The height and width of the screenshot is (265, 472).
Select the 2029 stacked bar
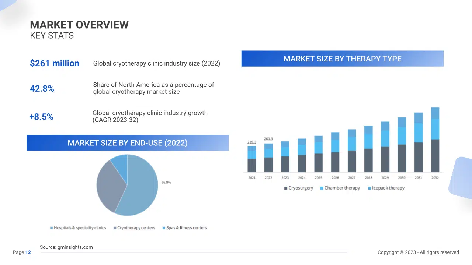[385, 147]
